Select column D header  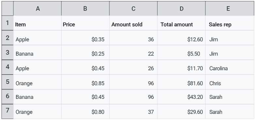coord(181,8)
